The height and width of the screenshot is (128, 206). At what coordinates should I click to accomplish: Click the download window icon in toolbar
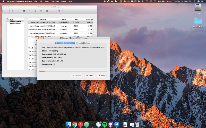click(x=47, y=11)
